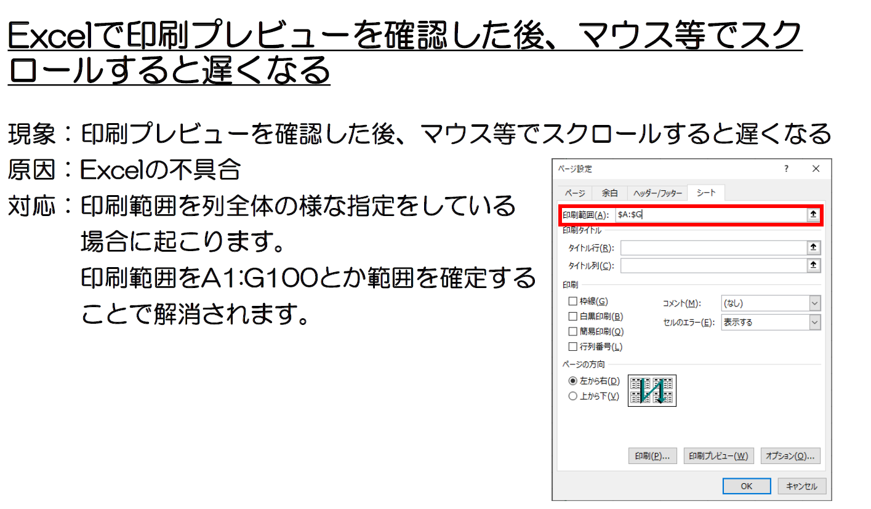Click into the タイトル行 input field
871x509 pixels.
click(x=713, y=247)
